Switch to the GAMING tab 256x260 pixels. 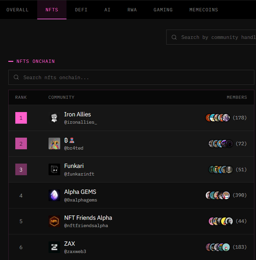point(163,10)
